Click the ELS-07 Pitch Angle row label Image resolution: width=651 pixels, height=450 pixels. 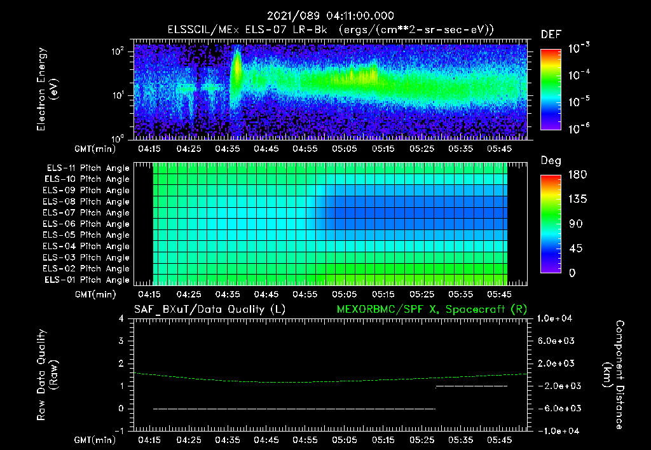[x=86, y=212]
